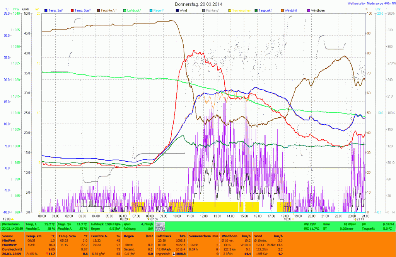Toggle the Windchill series legend label
Viewport: 396px width, 257px height.
pos(291,10)
